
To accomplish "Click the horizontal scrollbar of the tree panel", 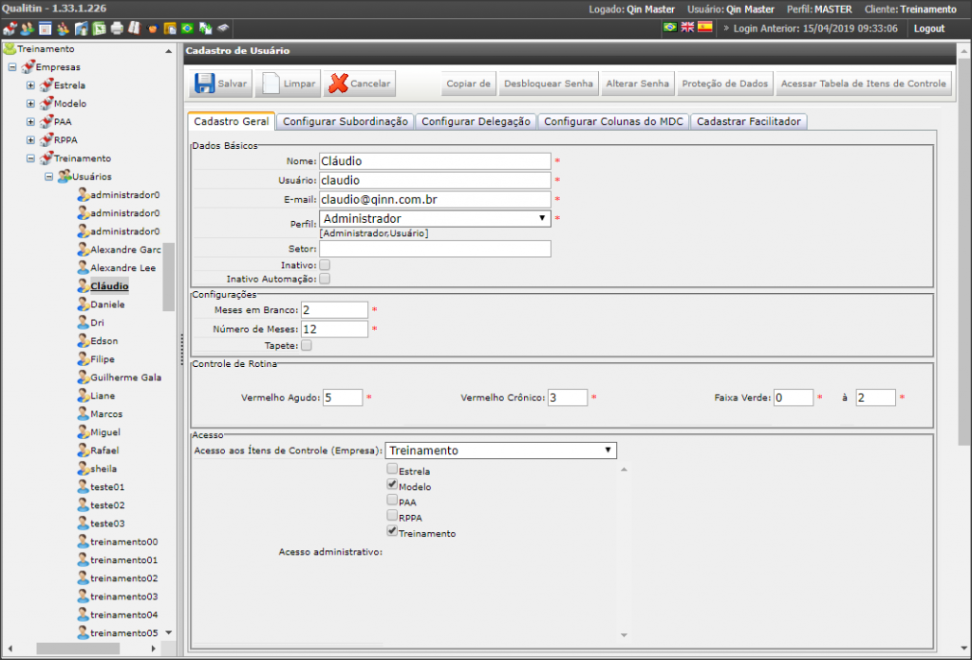I will tap(82, 649).
